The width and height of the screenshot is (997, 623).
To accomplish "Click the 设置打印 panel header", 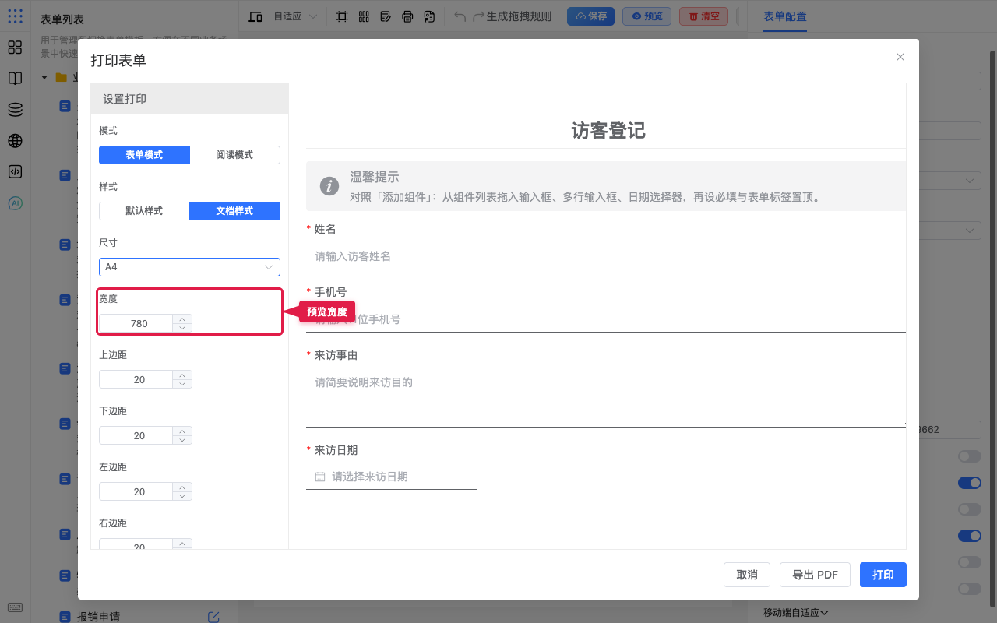I will pyautogui.click(x=189, y=99).
